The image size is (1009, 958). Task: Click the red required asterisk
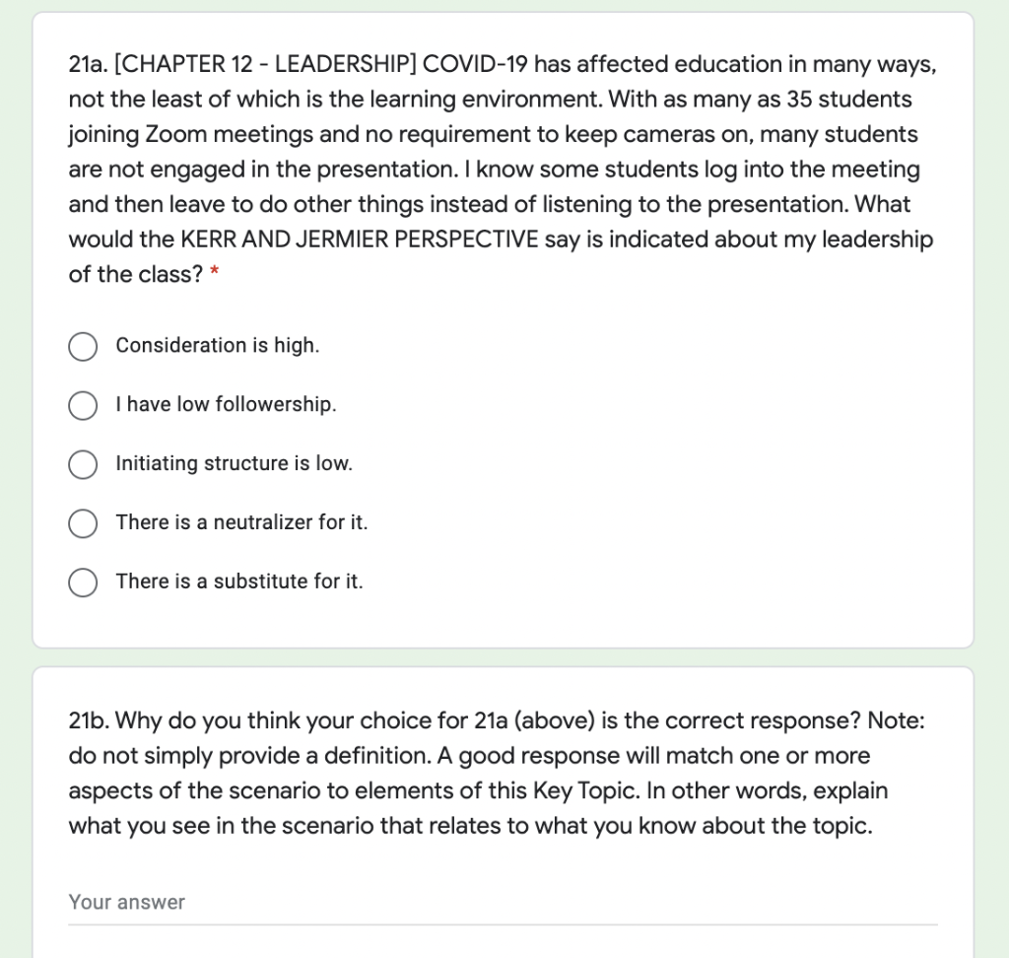pos(220,274)
